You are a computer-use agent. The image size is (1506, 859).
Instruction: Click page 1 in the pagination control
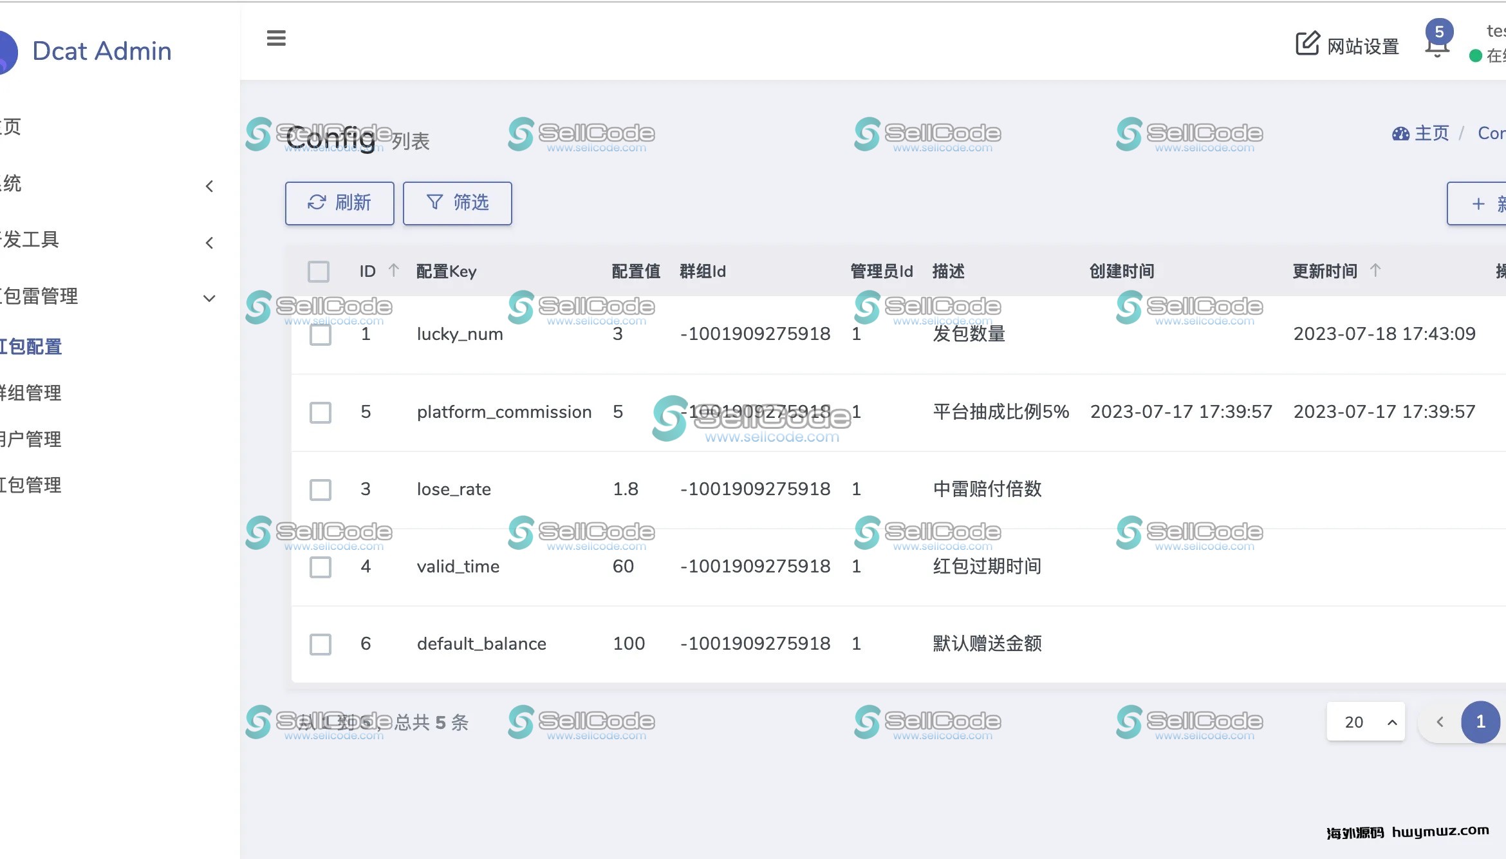[1481, 722]
